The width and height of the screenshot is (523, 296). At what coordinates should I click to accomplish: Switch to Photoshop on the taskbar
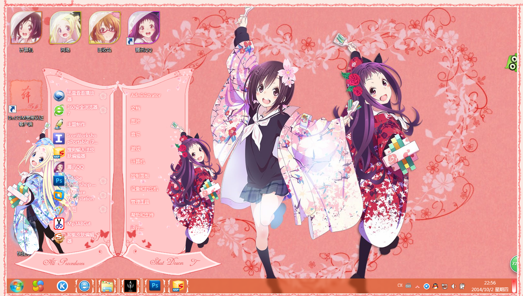155,286
